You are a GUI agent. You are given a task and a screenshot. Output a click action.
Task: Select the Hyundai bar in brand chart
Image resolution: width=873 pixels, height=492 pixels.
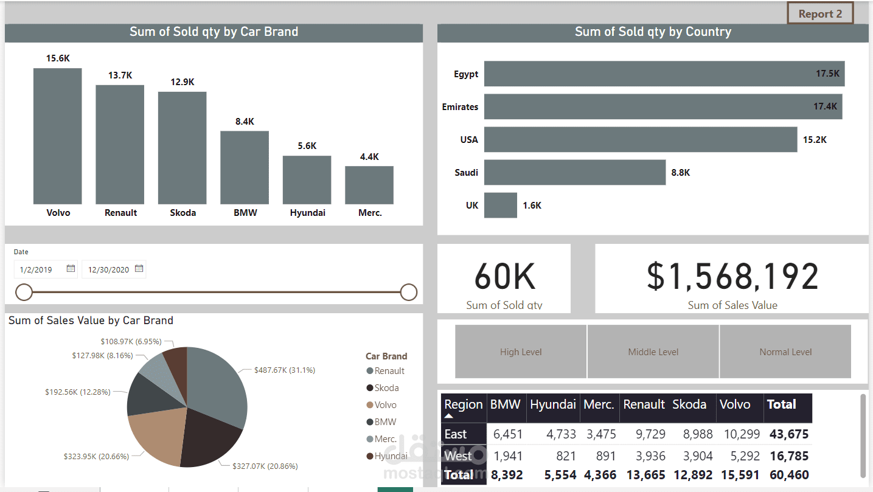(x=307, y=180)
